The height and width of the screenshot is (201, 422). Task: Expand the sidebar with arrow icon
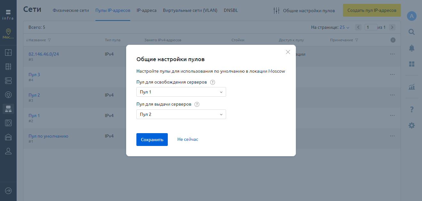pos(8,191)
